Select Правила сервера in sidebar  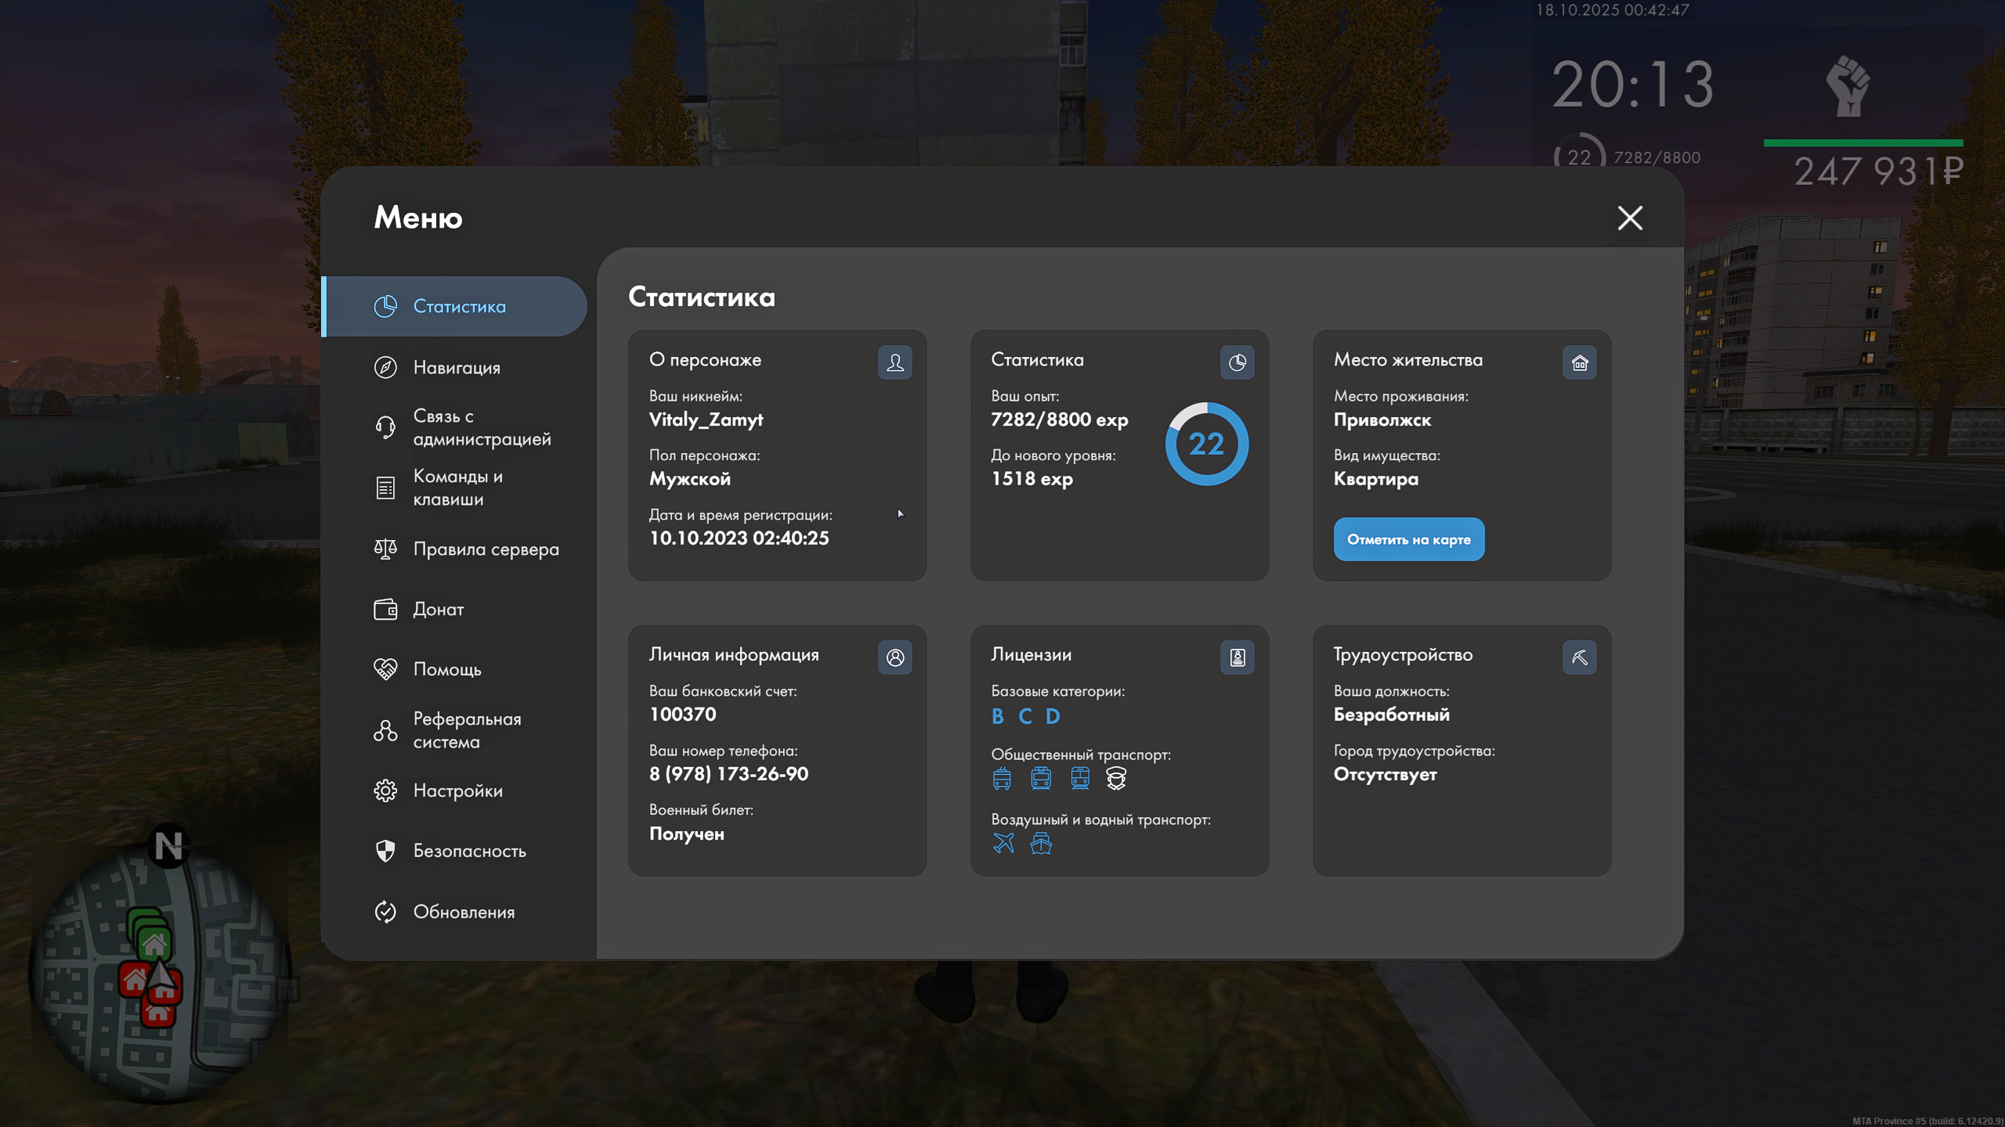point(486,549)
